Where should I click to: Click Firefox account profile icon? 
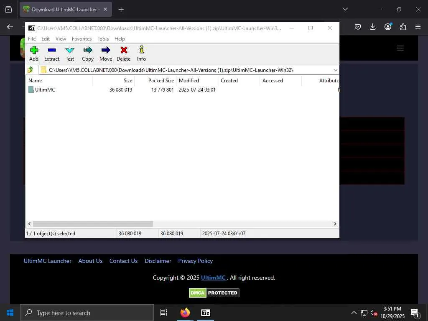[388, 26]
